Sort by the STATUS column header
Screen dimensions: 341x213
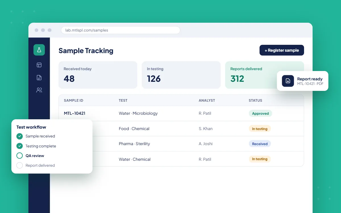pyautogui.click(x=255, y=101)
